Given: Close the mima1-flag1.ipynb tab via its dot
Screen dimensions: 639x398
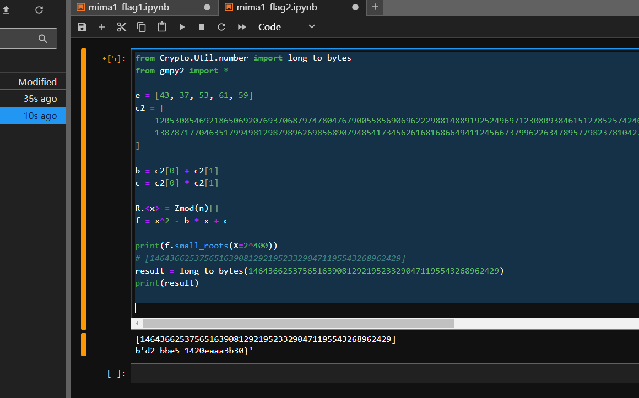Looking at the screenshot, I should click(x=207, y=7).
